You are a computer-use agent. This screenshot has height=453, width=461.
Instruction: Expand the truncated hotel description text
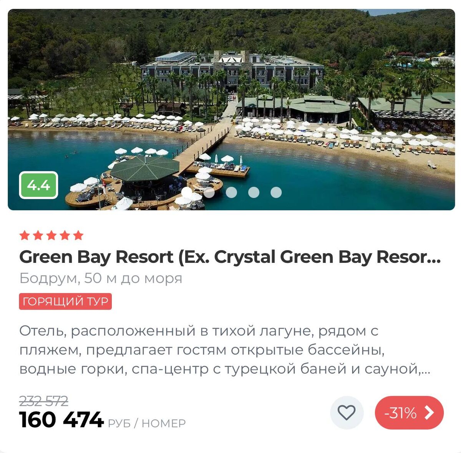point(225,350)
